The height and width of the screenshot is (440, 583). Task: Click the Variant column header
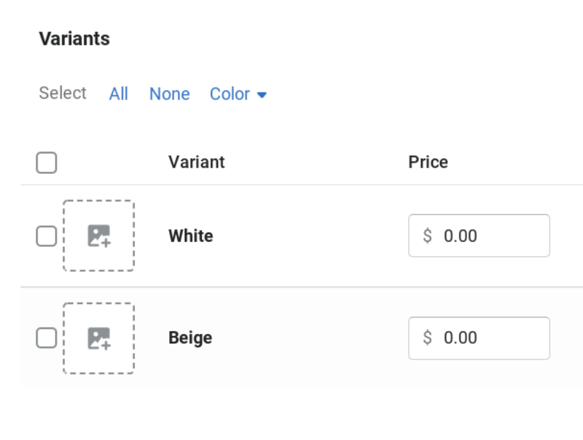click(196, 162)
